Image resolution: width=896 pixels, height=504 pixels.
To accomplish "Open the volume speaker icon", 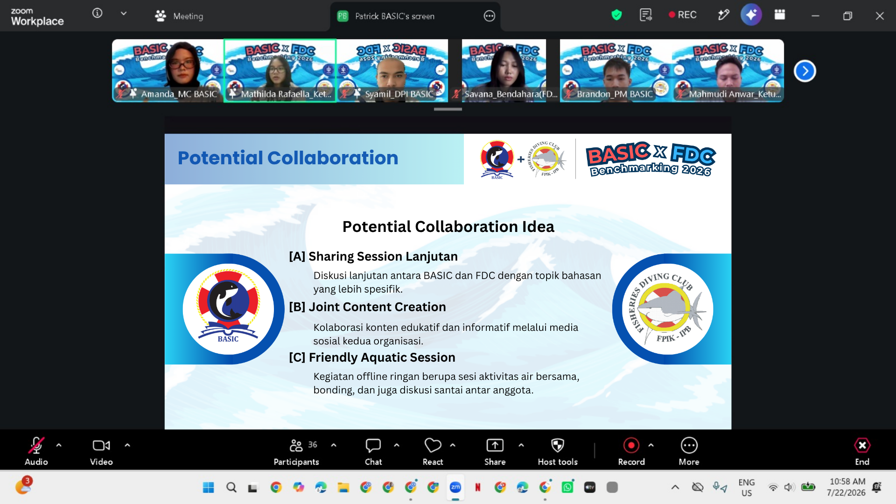I will pyautogui.click(x=789, y=488).
